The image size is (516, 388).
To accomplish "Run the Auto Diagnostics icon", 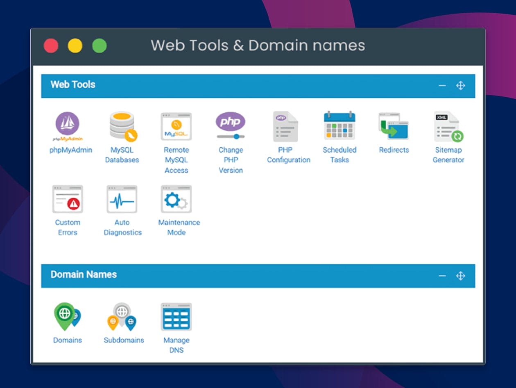I will point(122,199).
